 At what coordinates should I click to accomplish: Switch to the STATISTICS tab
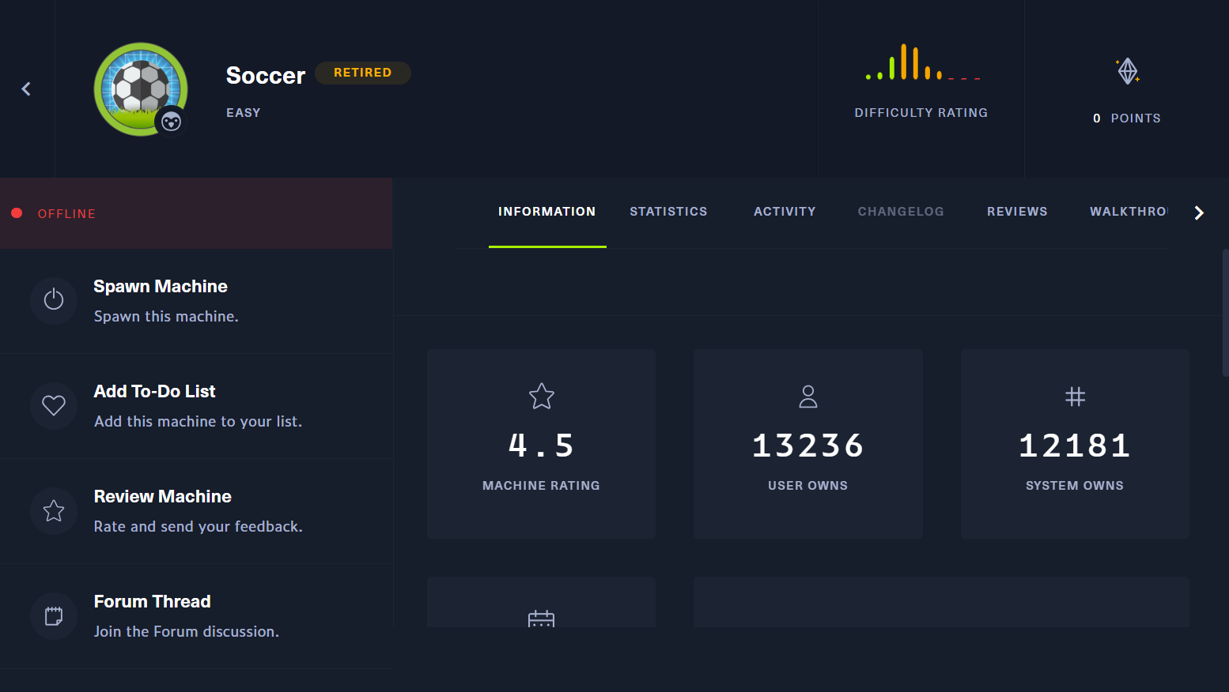[x=668, y=211]
